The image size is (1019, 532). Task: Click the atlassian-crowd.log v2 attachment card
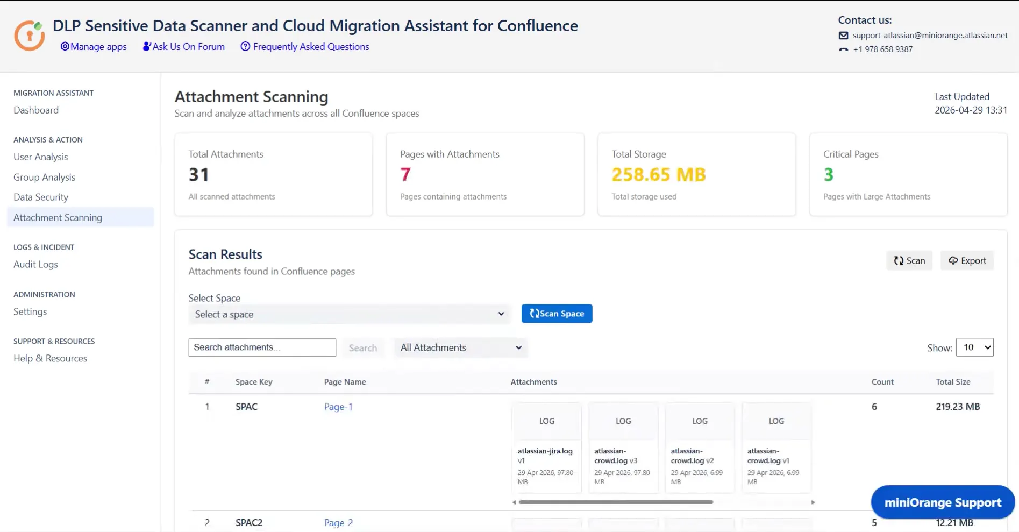tap(700, 448)
